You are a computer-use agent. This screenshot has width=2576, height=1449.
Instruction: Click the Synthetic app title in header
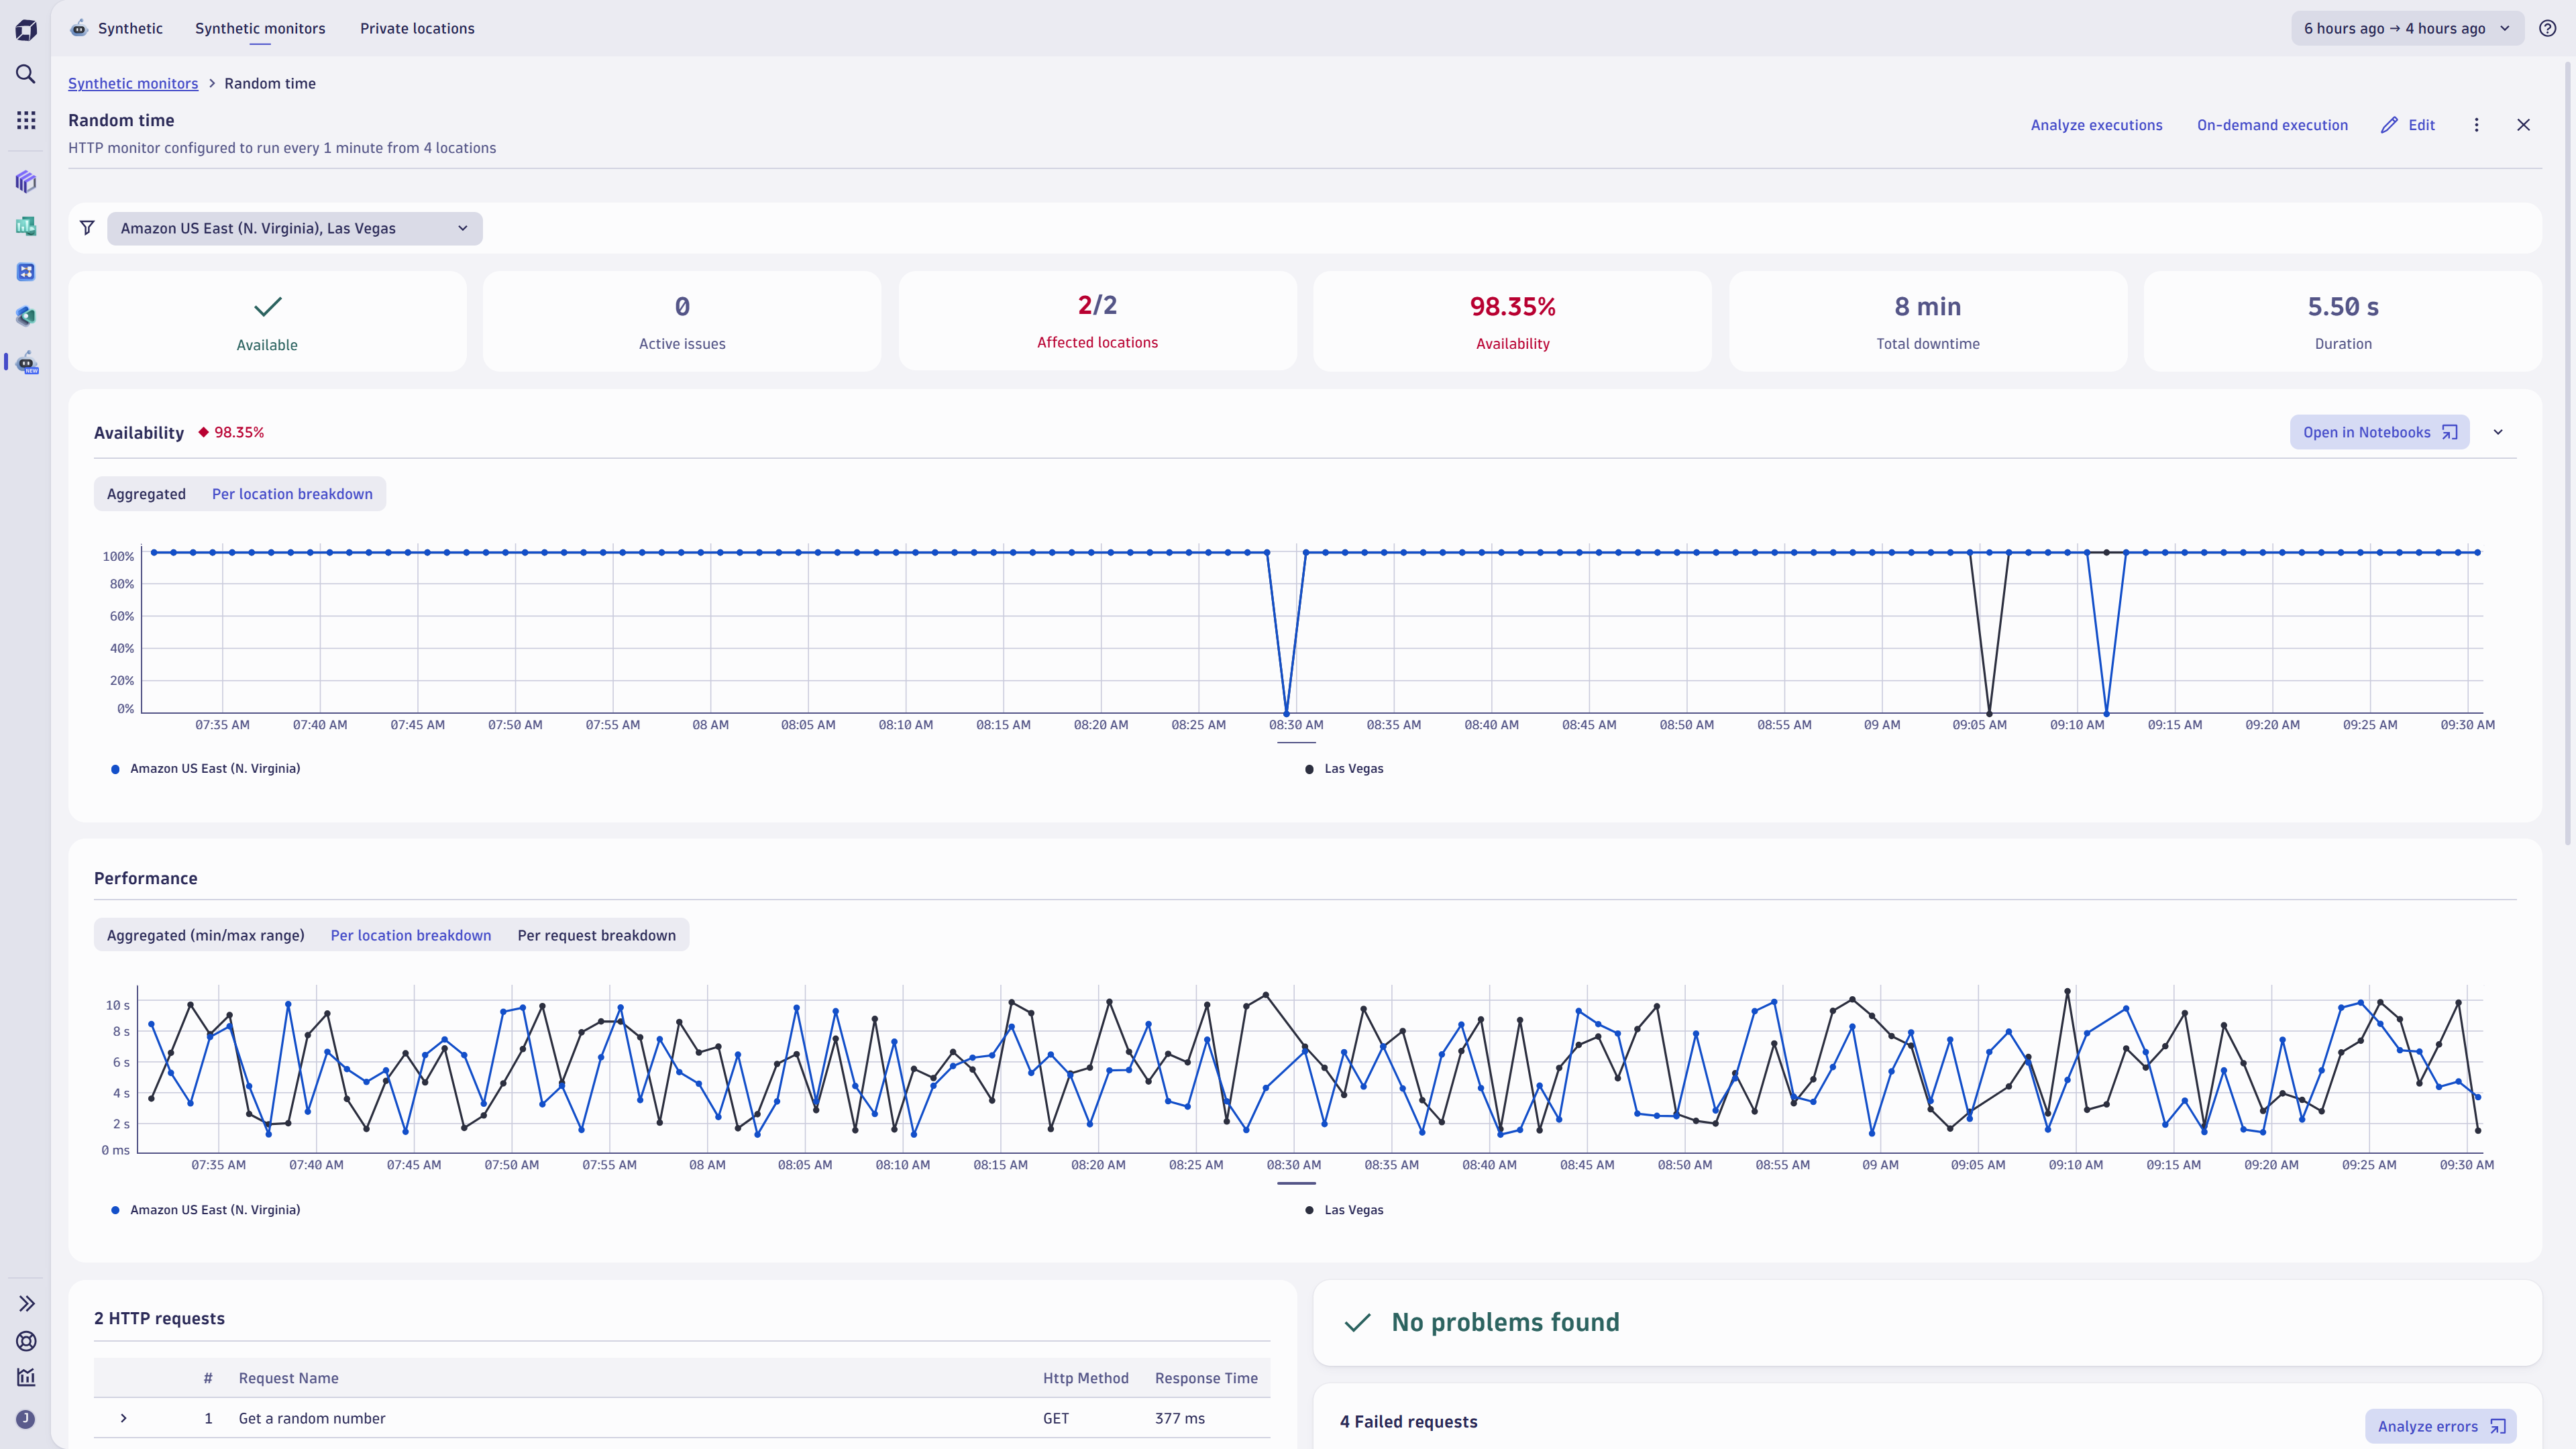130,28
